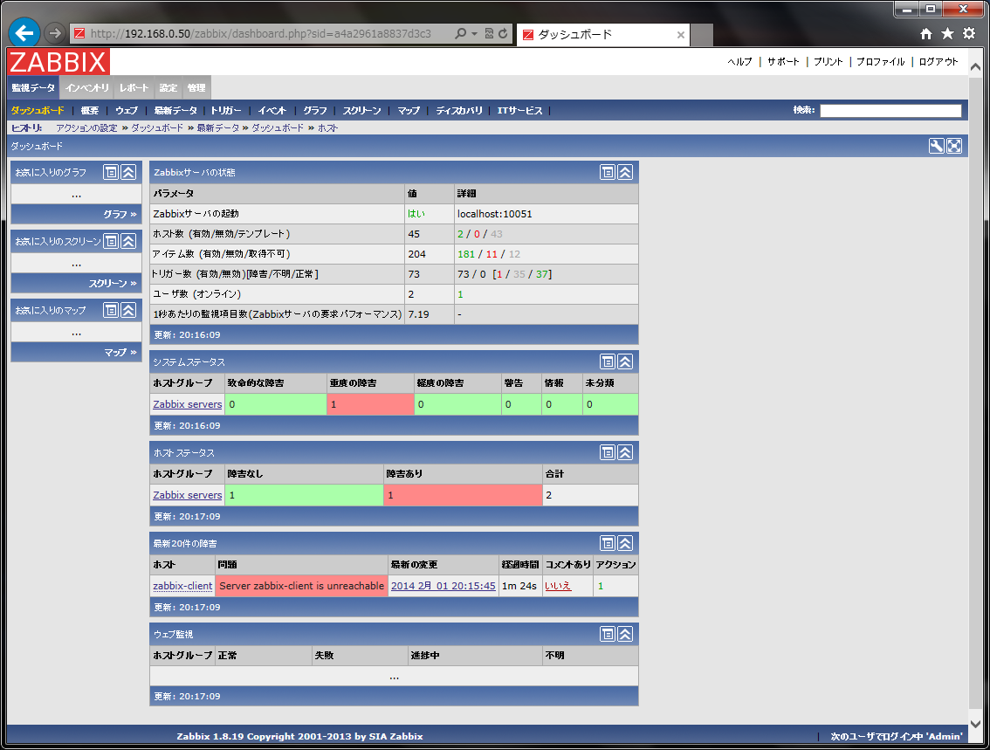Image resolution: width=990 pixels, height=750 pixels.
Task: Open the ウェブ submenu item
Action: (127, 111)
